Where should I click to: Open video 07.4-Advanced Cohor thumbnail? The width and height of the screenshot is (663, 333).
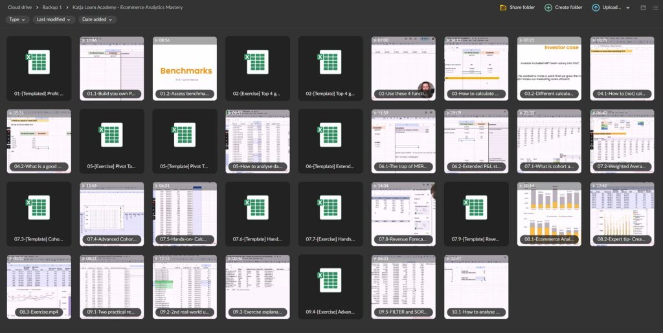111,214
